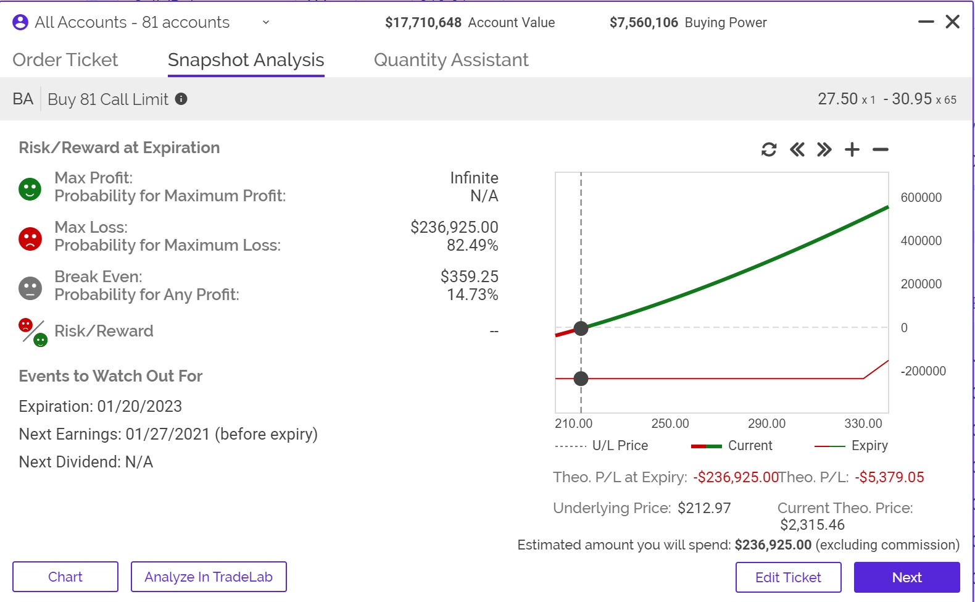The image size is (975, 602).
Task: Click the account profile icon
Action: [x=20, y=22]
